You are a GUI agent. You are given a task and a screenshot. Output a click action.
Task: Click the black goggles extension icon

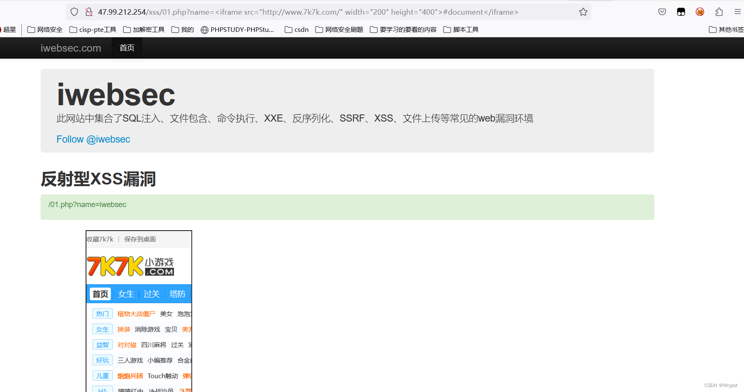pyautogui.click(x=681, y=12)
